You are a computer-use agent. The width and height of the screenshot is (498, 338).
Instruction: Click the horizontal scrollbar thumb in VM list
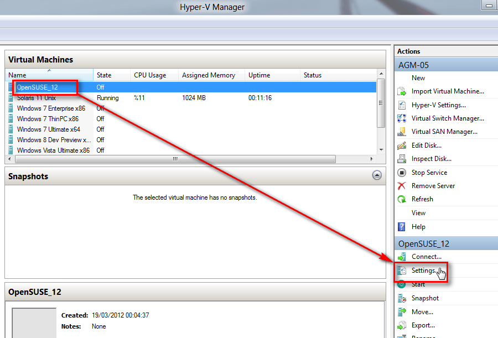point(175,159)
